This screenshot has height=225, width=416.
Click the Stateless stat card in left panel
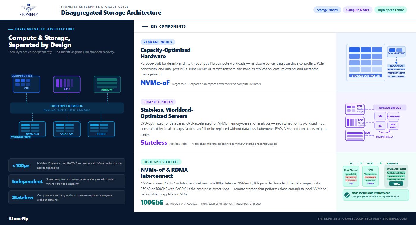click(67, 197)
